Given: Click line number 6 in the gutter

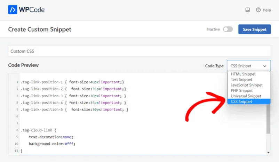Looking at the screenshot, I should (x=17, y=116).
